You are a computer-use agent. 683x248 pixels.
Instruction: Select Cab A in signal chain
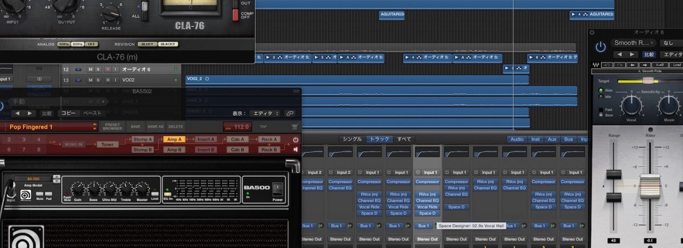pyautogui.click(x=237, y=139)
